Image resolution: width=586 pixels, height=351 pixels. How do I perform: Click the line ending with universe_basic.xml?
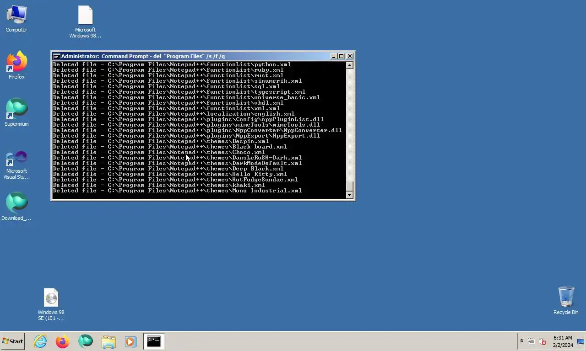(186, 97)
